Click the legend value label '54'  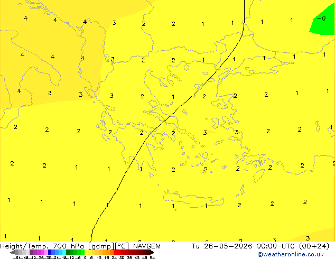[152, 257]
